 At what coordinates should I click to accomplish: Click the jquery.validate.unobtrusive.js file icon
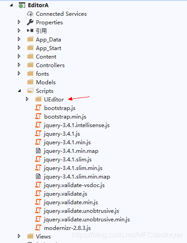pos(38,211)
